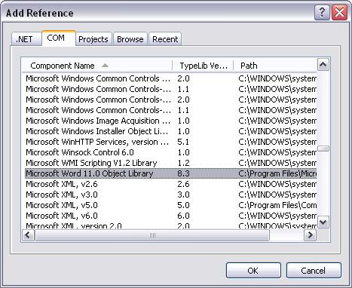Click the horizontal scrollbar left arrow

pos(28,235)
